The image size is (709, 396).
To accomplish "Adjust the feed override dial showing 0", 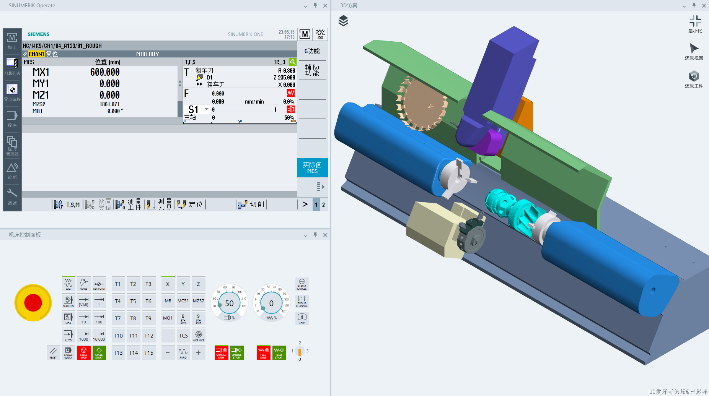I will click(x=271, y=303).
